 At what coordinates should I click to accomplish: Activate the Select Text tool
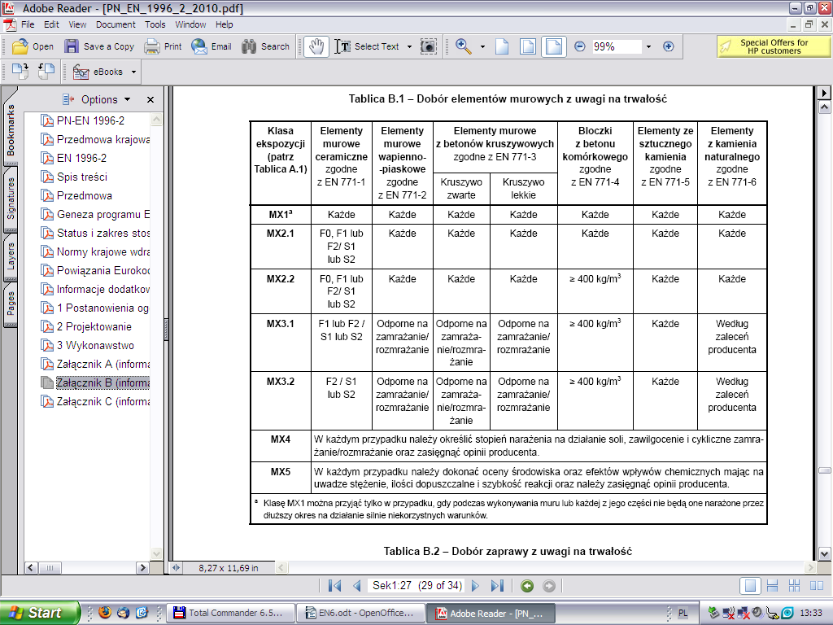coord(367,46)
